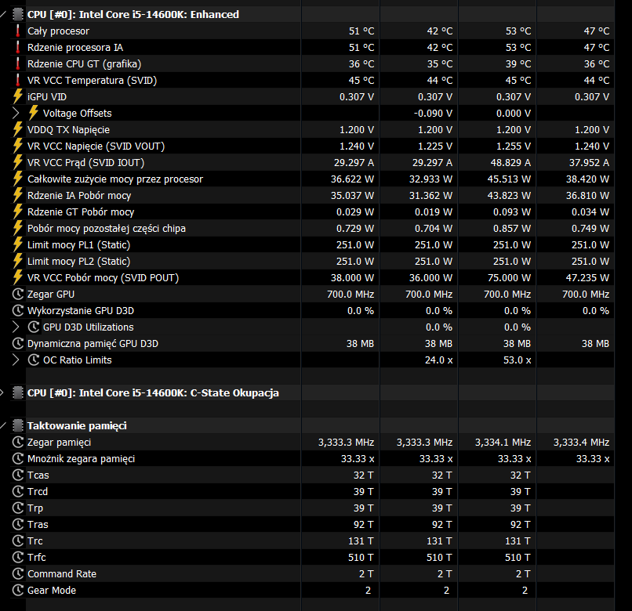The image size is (632, 611).
Task: Click the lightning icon next to Limit mocy PL1
Action: pyautogui.click(x=18, y=245)
